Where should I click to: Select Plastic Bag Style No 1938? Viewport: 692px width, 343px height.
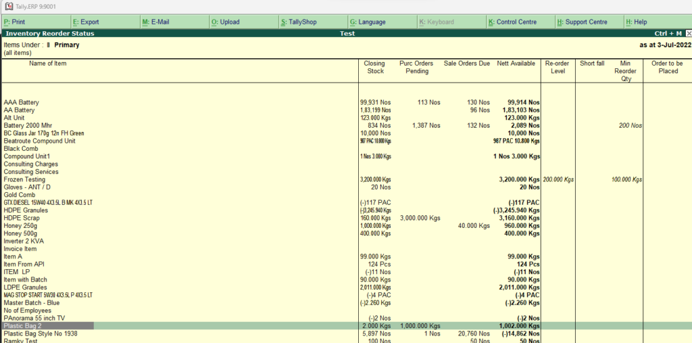tap(40, 334)
